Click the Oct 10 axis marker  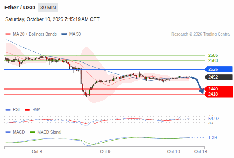[x=173, y=152]
